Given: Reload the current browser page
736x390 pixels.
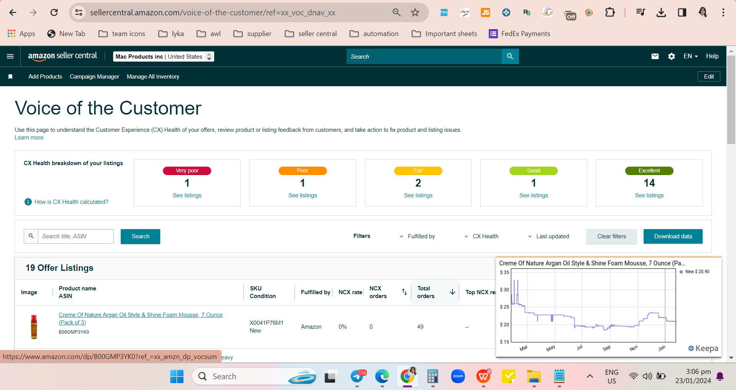Looking at the screenshot, I should pyautogui.click(x=54, y=13).
